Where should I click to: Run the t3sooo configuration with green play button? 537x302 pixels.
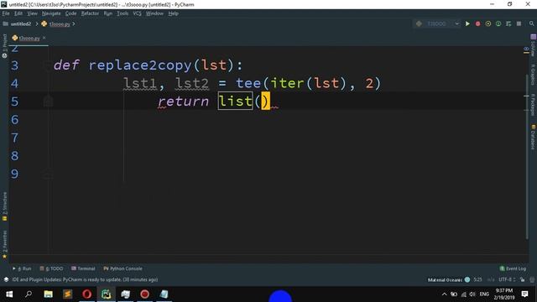(467, 23)
